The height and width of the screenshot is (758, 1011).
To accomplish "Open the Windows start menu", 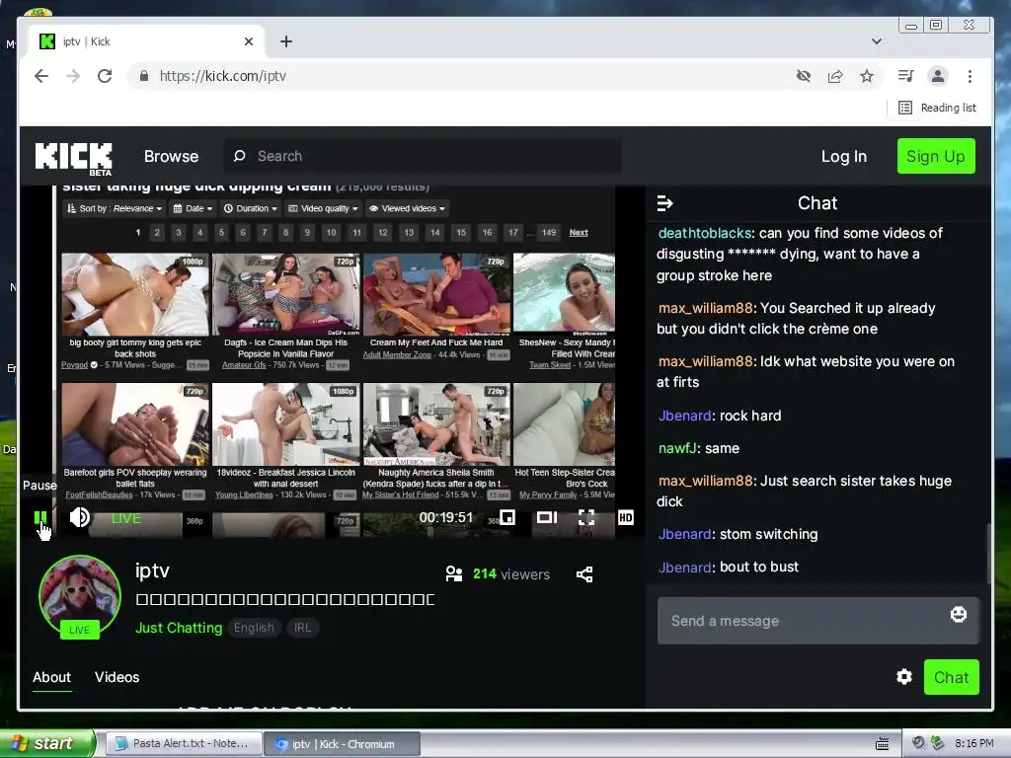I will 46,743.
